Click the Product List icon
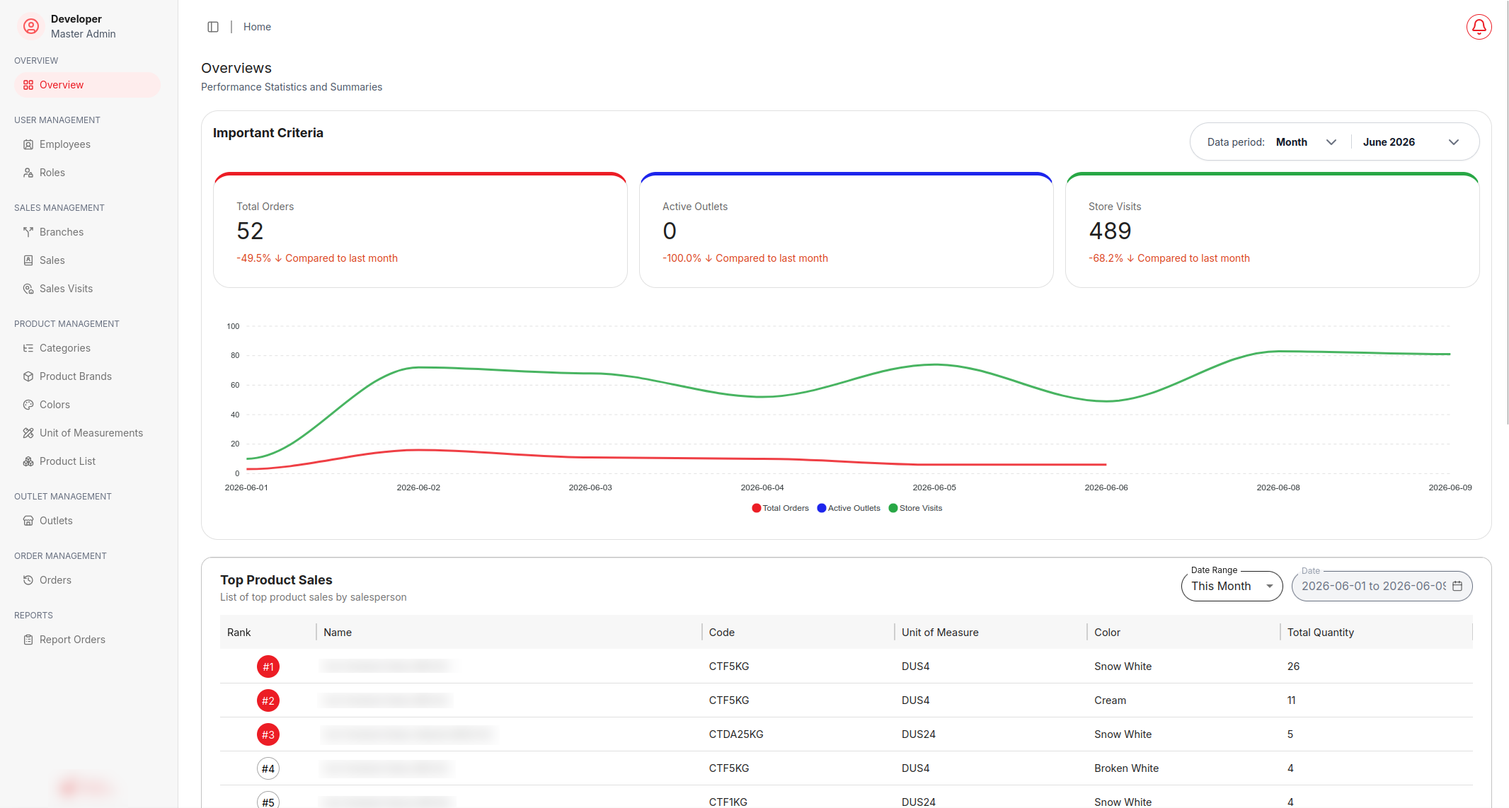 coord(28,461)
